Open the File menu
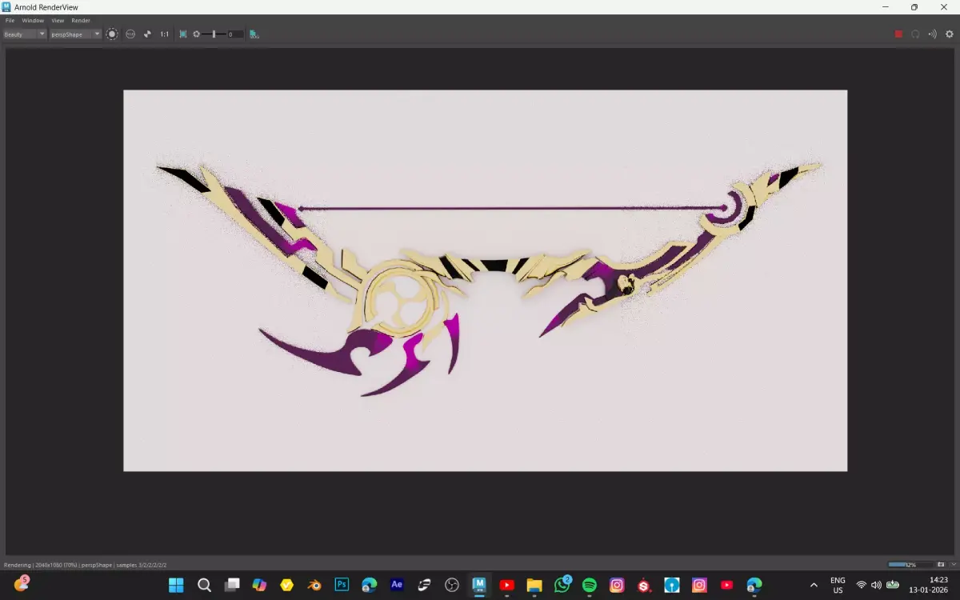 click(10, 20)
